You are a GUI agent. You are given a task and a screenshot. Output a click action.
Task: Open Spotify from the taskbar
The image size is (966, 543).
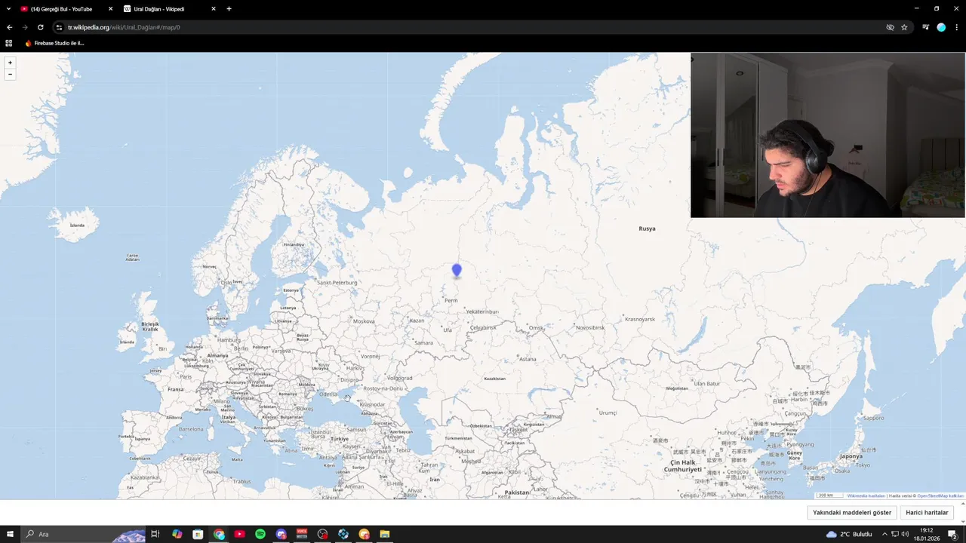[260, 534]
